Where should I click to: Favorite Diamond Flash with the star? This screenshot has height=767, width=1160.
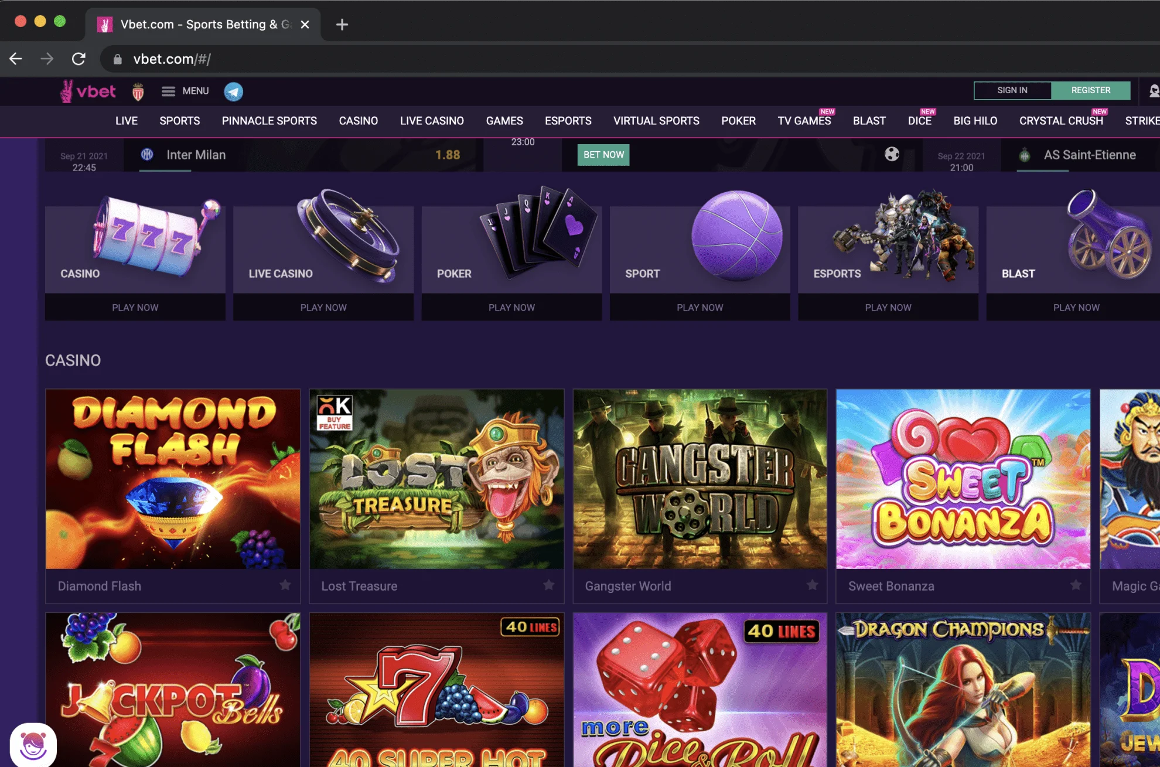(x=285, y=585)
